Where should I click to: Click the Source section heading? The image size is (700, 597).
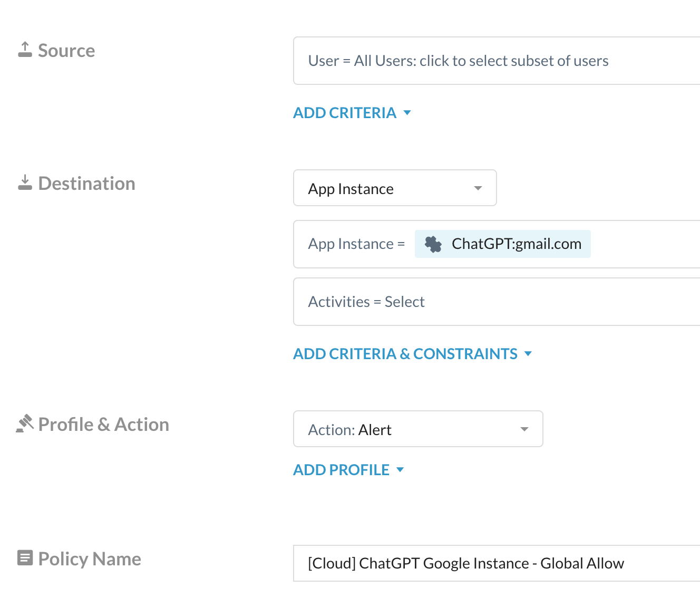(x=66, y=51)
